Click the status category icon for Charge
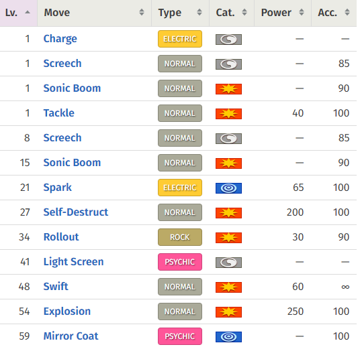The width and height of the screenshot is (358, 347). tap(228, 40)
